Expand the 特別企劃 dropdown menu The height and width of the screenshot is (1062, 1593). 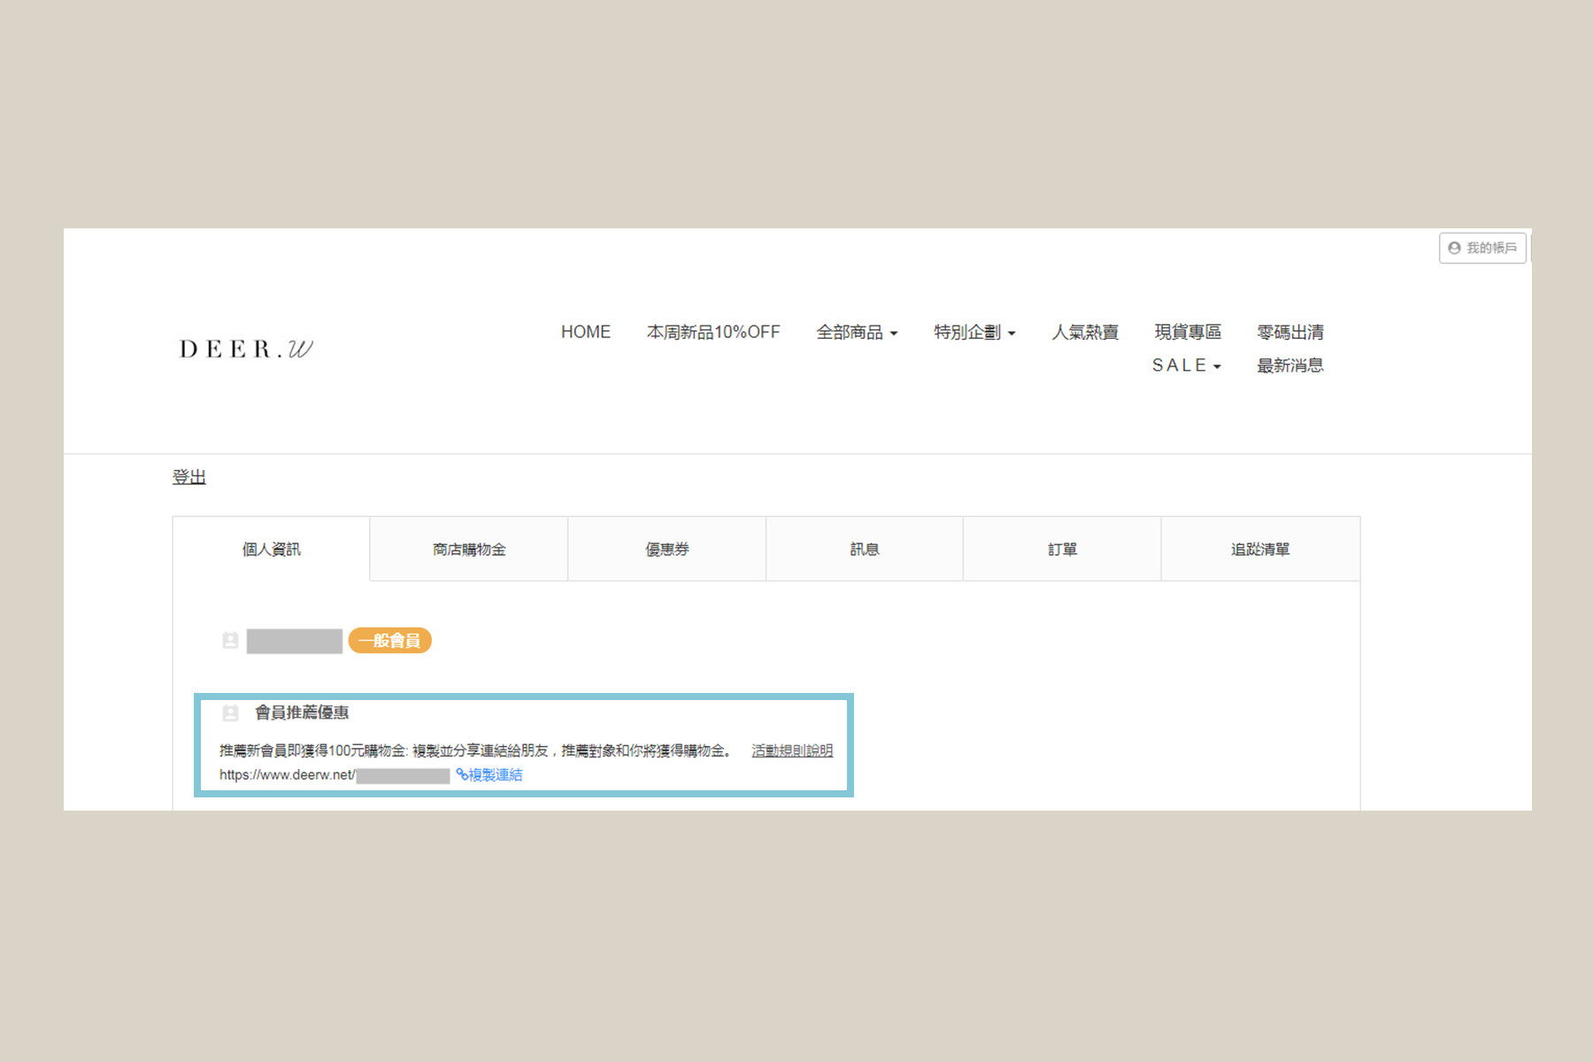(x=973, y=332)
